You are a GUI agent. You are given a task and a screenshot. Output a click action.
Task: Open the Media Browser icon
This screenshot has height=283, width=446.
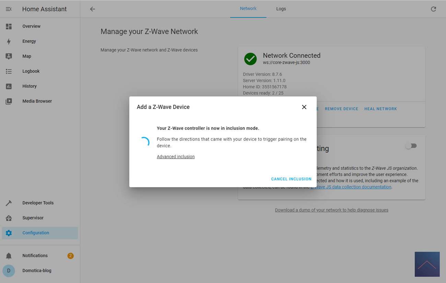[x=9, y=101]
